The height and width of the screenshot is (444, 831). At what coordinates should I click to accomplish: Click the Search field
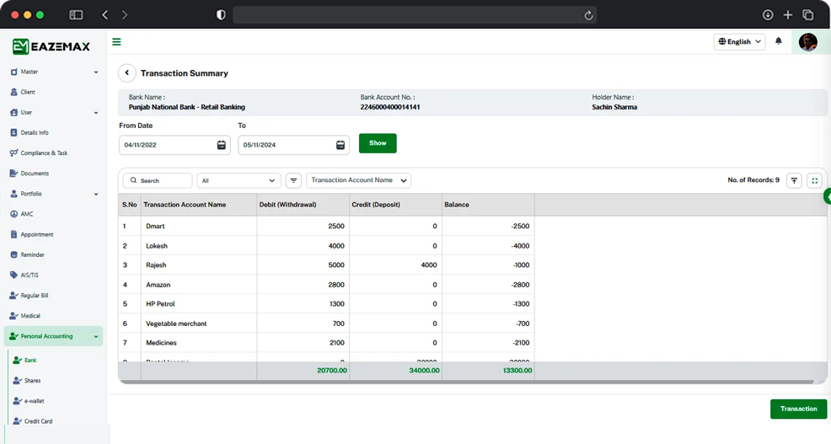(158, 180)
